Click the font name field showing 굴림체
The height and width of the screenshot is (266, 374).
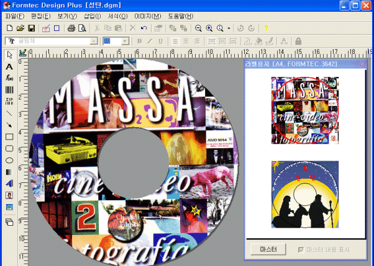(48, 41)
